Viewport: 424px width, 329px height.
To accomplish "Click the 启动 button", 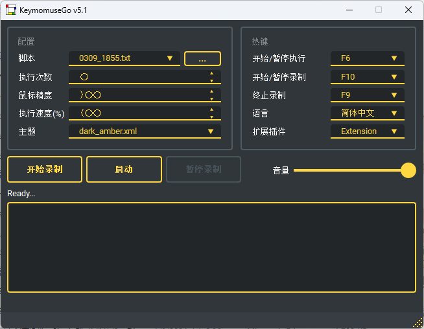I will 124,170.
